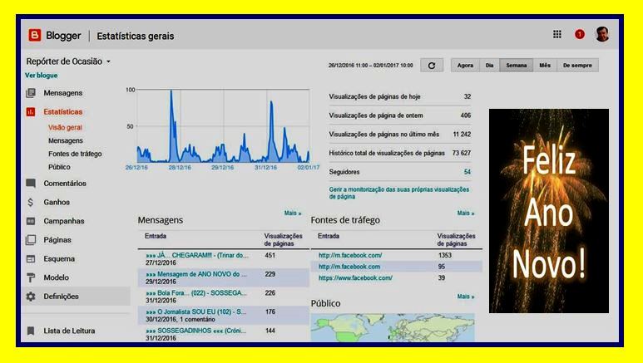The height and width of the screenshot is (363, 643).
Task: Open the user profile avatar
Action: click(602, 34)
